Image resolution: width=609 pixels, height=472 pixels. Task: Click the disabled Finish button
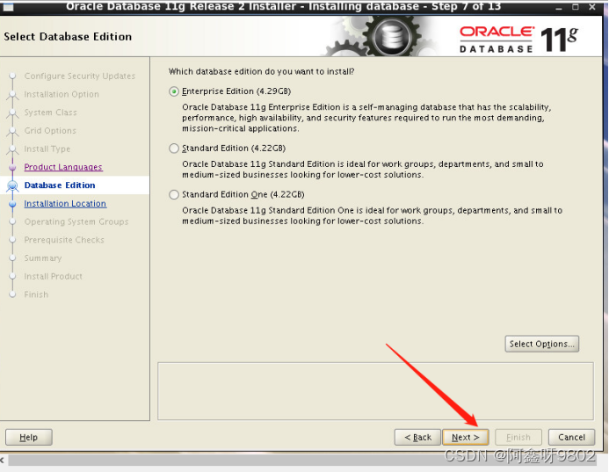click(x=518, y=438)
